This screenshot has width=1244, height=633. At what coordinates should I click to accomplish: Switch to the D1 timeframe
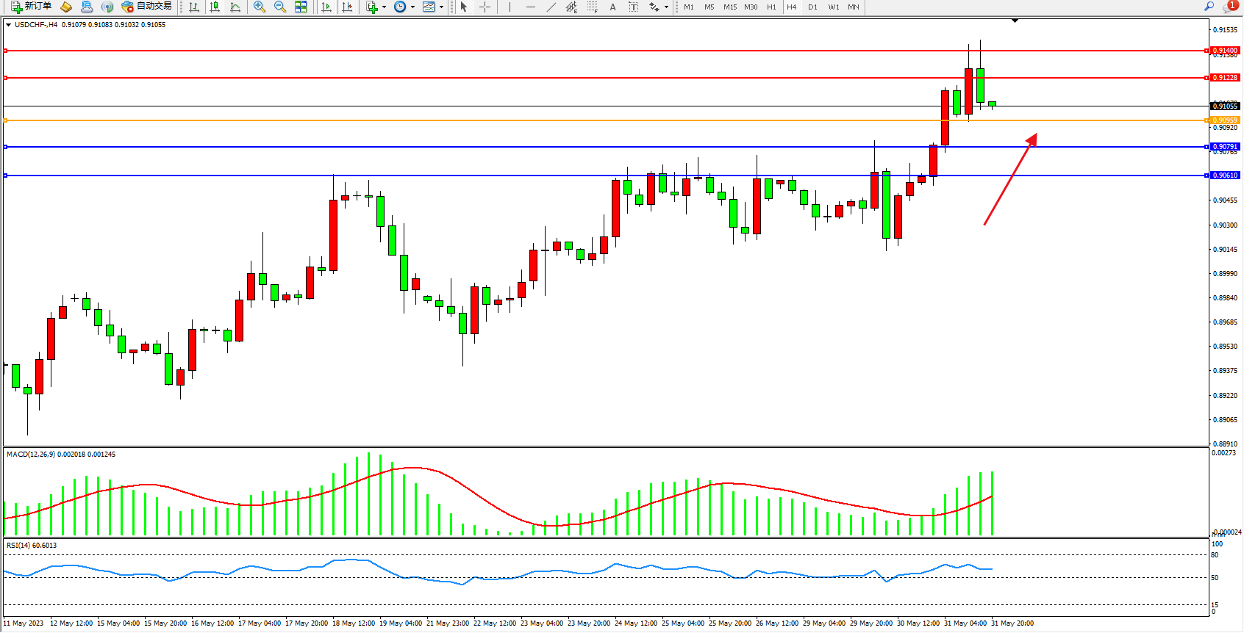[x=812, y=7]
